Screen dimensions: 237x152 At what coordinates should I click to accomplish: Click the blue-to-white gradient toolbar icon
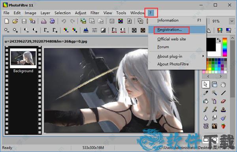[228, 30]
